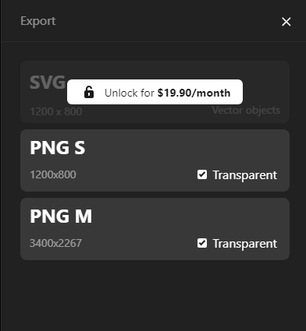Screen dimensions: 306x331
Task: Uncheck Transparent checkbox for PNG M
Action: click(x=202, y=243)
